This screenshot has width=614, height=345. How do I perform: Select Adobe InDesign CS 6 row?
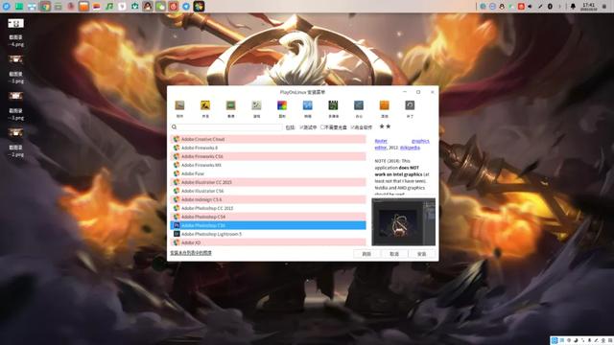tap(269, 199)
